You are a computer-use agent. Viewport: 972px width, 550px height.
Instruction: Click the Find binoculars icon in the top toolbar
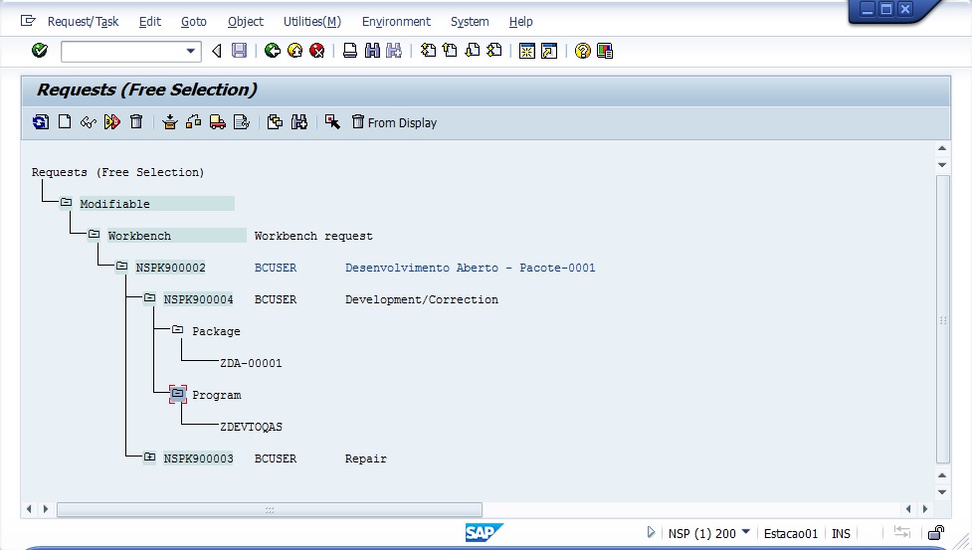click(x=372, y=51)
